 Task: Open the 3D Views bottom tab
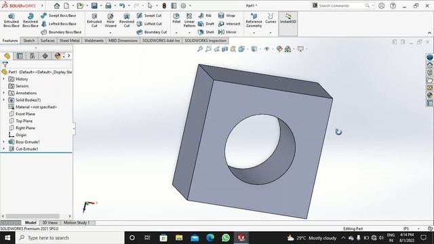click(x=50, y=223)
